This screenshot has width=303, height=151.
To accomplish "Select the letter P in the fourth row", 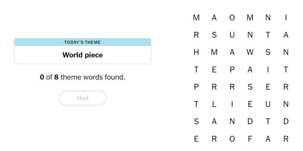I will 232,70.
